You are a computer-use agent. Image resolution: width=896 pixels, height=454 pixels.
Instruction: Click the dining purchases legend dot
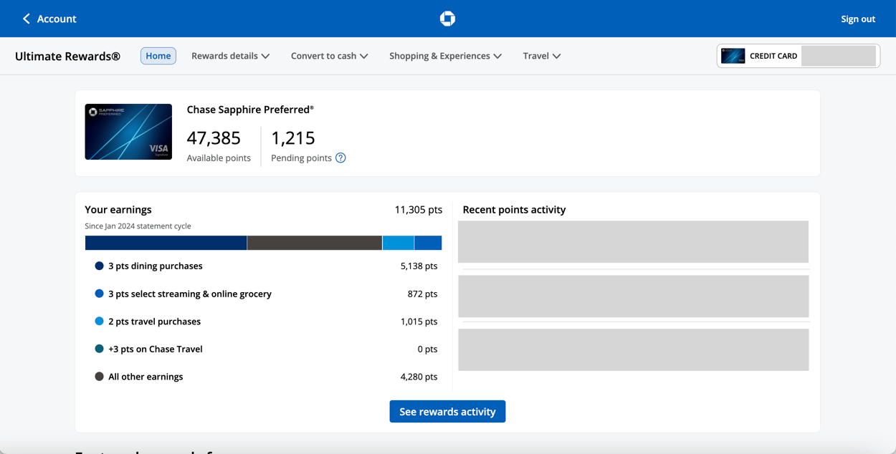click(x=99, y=266)
